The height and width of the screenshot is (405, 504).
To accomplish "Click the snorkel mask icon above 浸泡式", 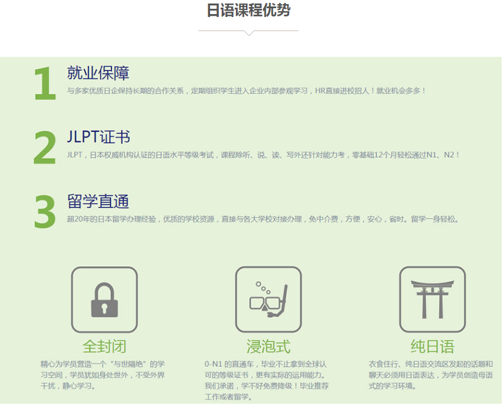I will (x=268, y=300).
